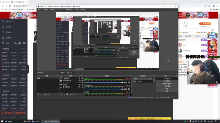
Task: Open 更多 circle icon on Douyu page
Action: 186,23
